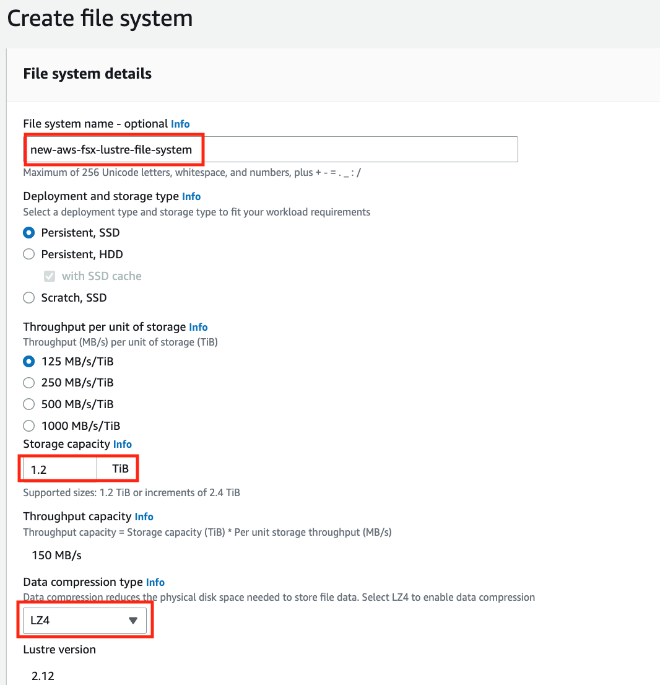Open Info beside Data compression type

(155, 582)
